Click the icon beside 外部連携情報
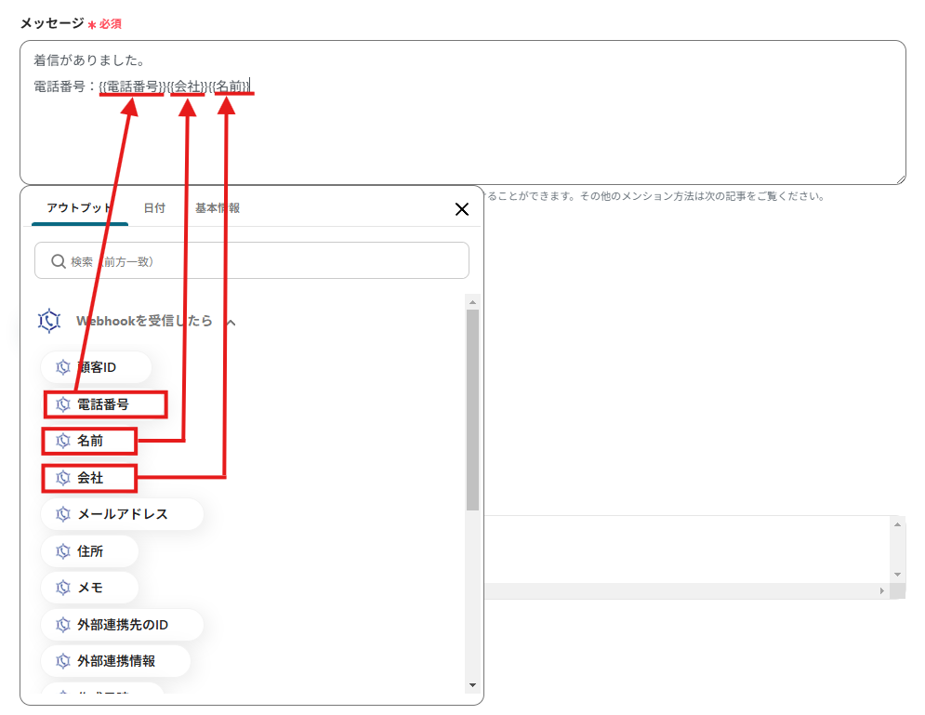The height and width of the screenshot is (715, 925). (x=63, y=661)
